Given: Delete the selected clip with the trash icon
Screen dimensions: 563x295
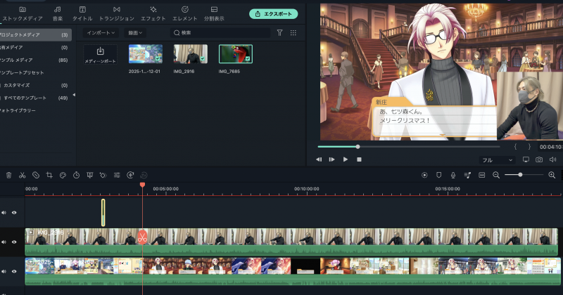Looking at the screenshot, I should [9, 176].
